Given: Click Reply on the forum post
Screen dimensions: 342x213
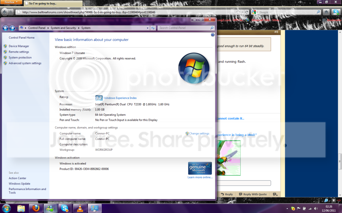Looking at the screenshot, I should (x=227, y=194).
